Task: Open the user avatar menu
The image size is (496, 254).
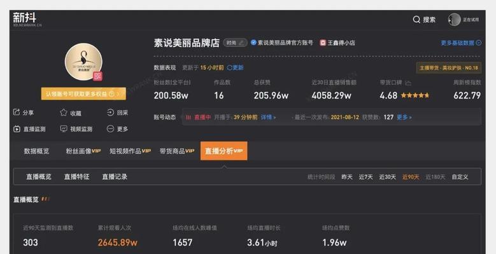Action: (454, 20)
